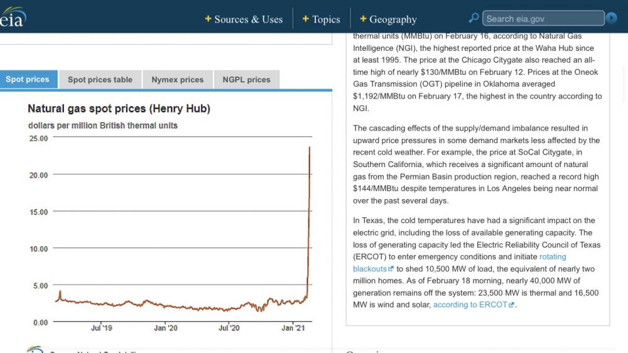Viewport: 628px width, 353px height.
Task: Show the NGPL prices tab
Action: (246, 80)
